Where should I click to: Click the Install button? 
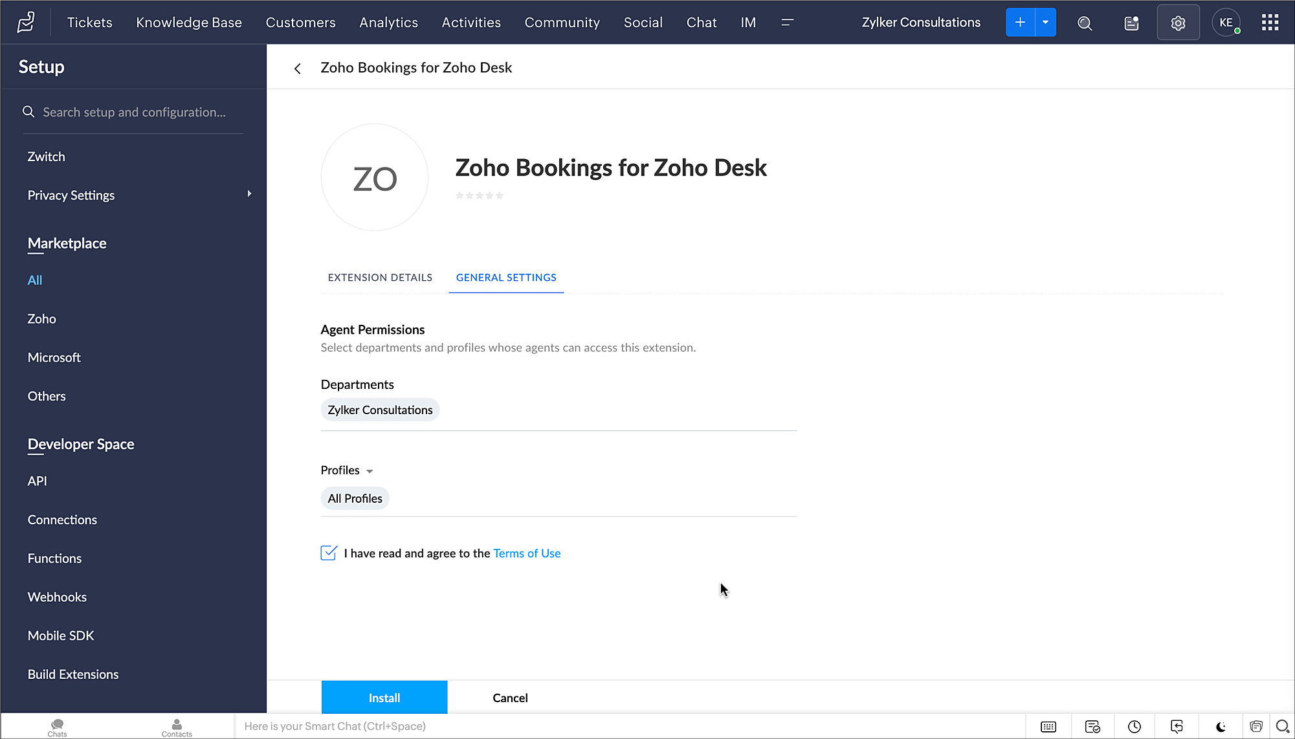coord(384,698)
